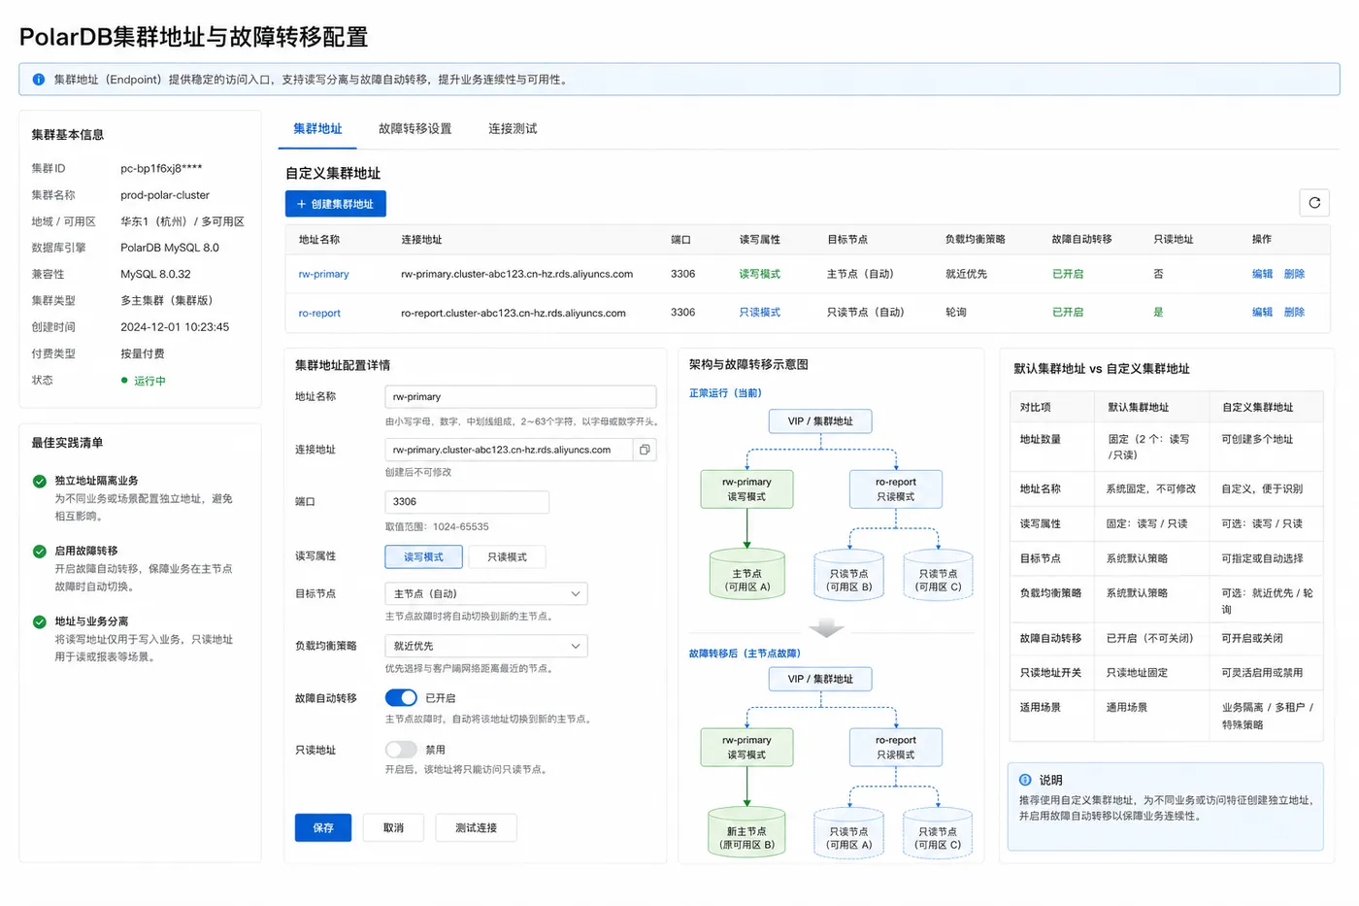Click the 保存 button
Screen dimensions: 1359x906
tap(323, 827)
